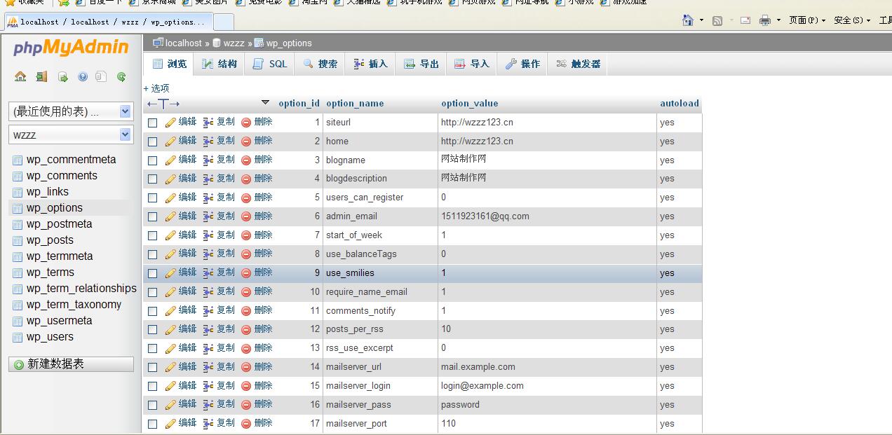Open the wzzz database dropdown
This screenshot has height=435, width=892.
click(x=71, y=134)
